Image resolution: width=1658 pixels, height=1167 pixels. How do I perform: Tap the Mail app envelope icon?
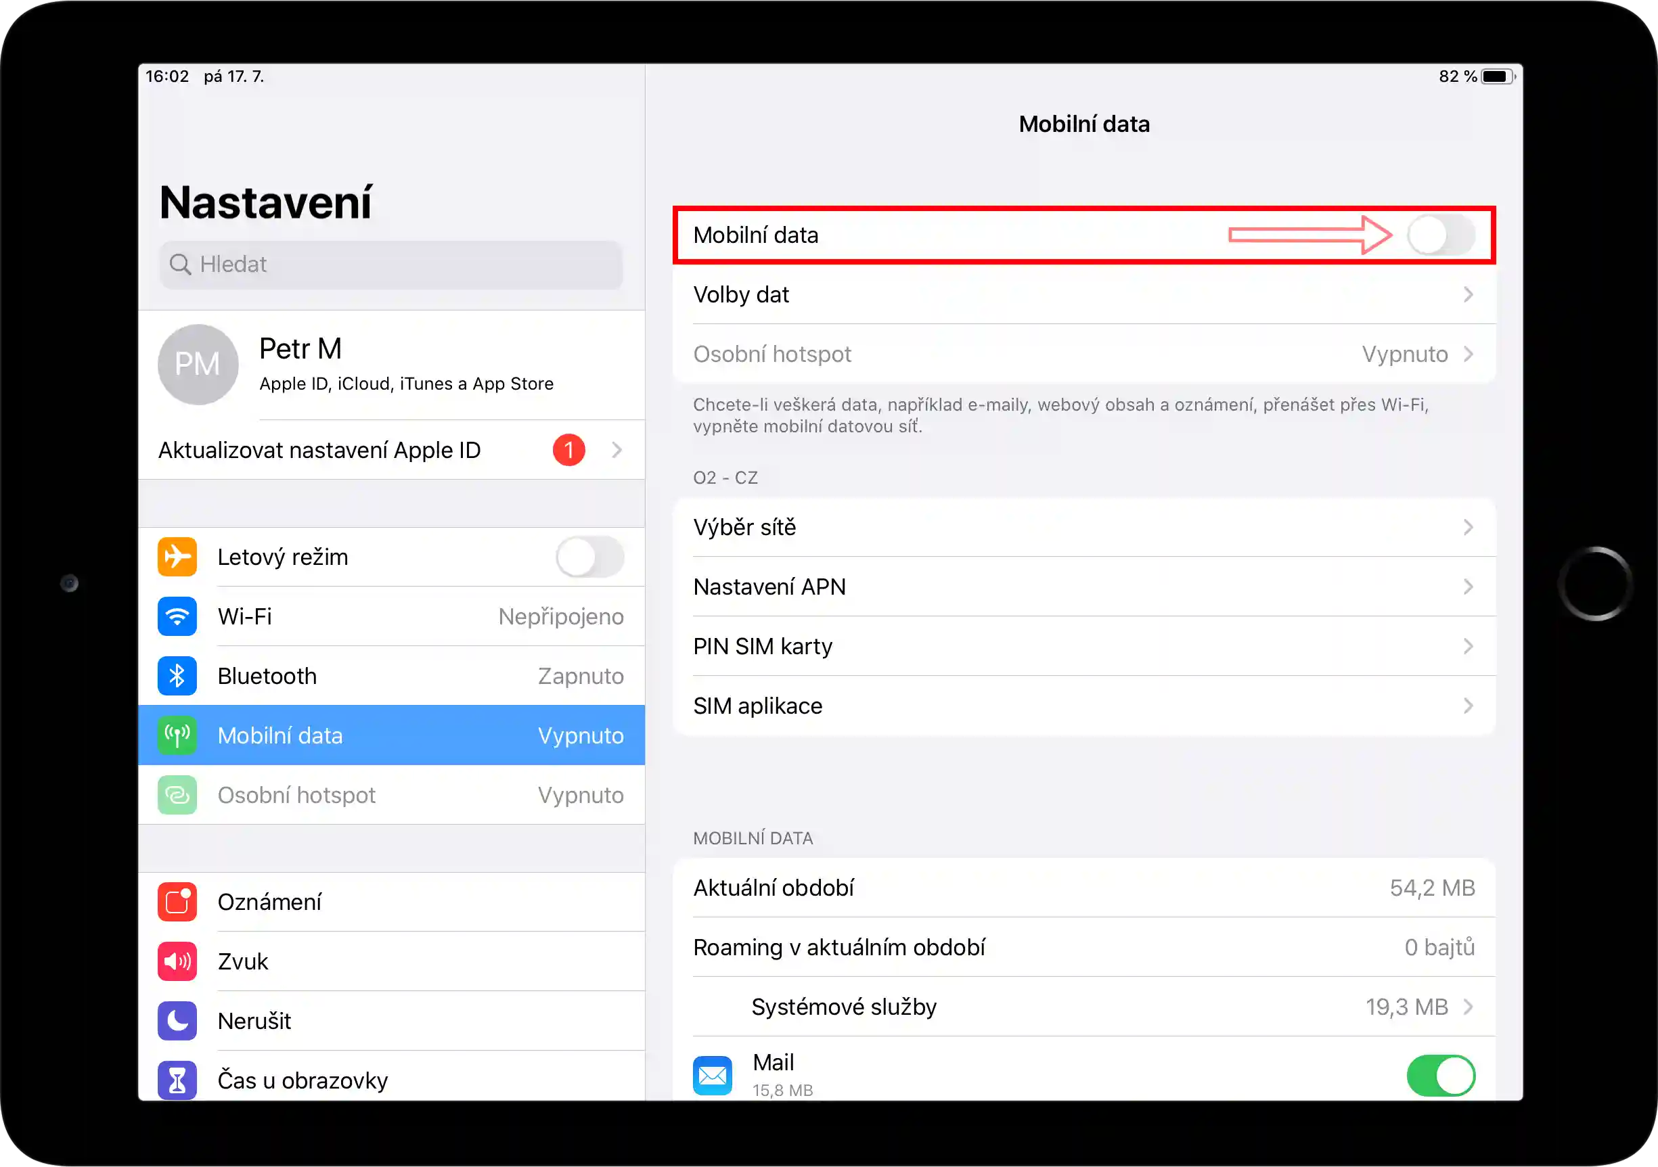point(712,1076)
